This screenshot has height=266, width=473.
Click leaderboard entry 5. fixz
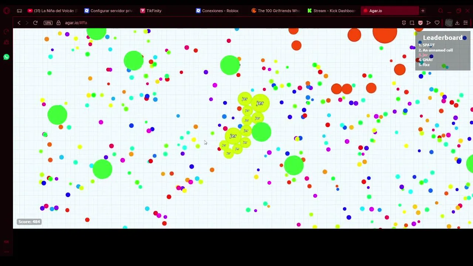pos(424,65)
